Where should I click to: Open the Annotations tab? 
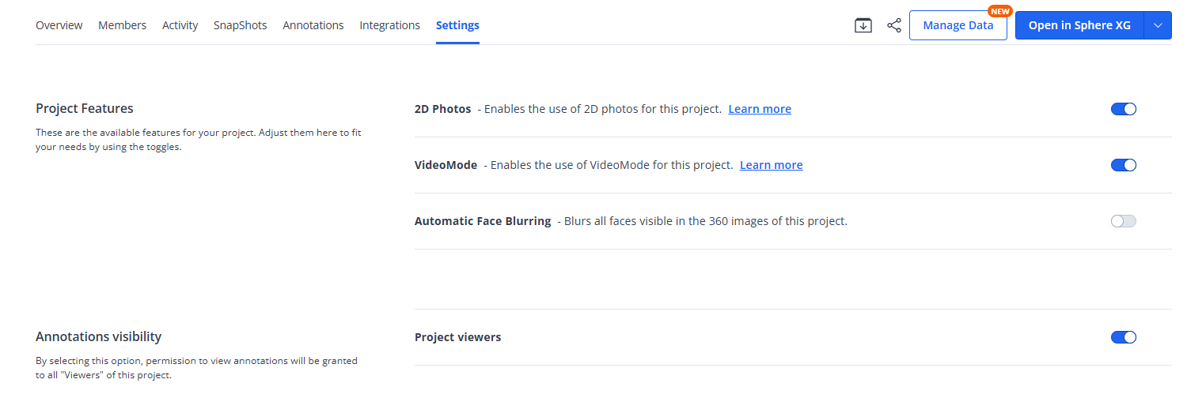point(313,25)
